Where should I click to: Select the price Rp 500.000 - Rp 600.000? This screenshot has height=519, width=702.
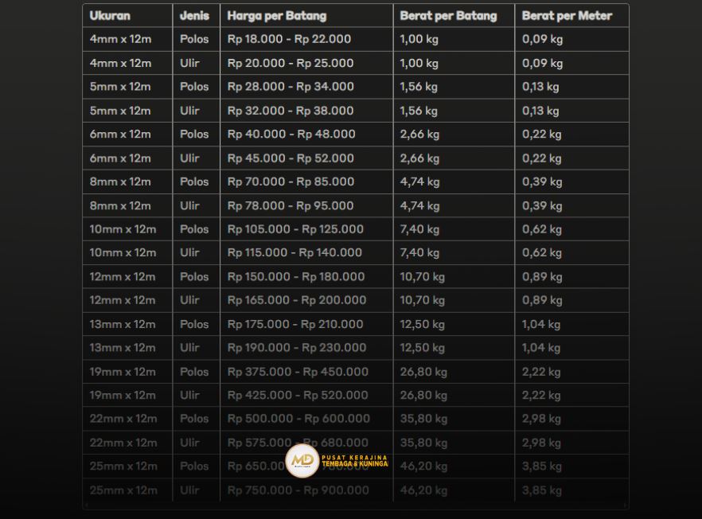coord(298,419)
